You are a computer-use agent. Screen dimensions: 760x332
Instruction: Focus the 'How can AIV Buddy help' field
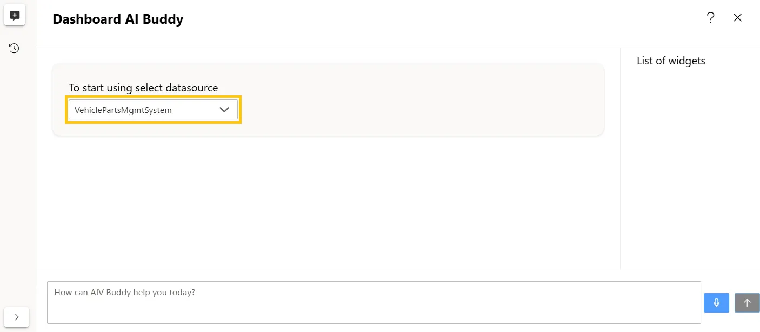[374, 302]
